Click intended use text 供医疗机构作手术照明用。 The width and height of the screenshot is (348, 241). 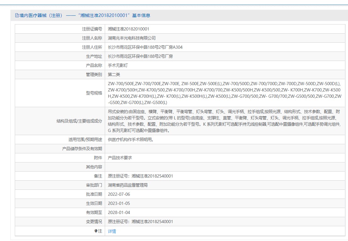click(131, 140)
